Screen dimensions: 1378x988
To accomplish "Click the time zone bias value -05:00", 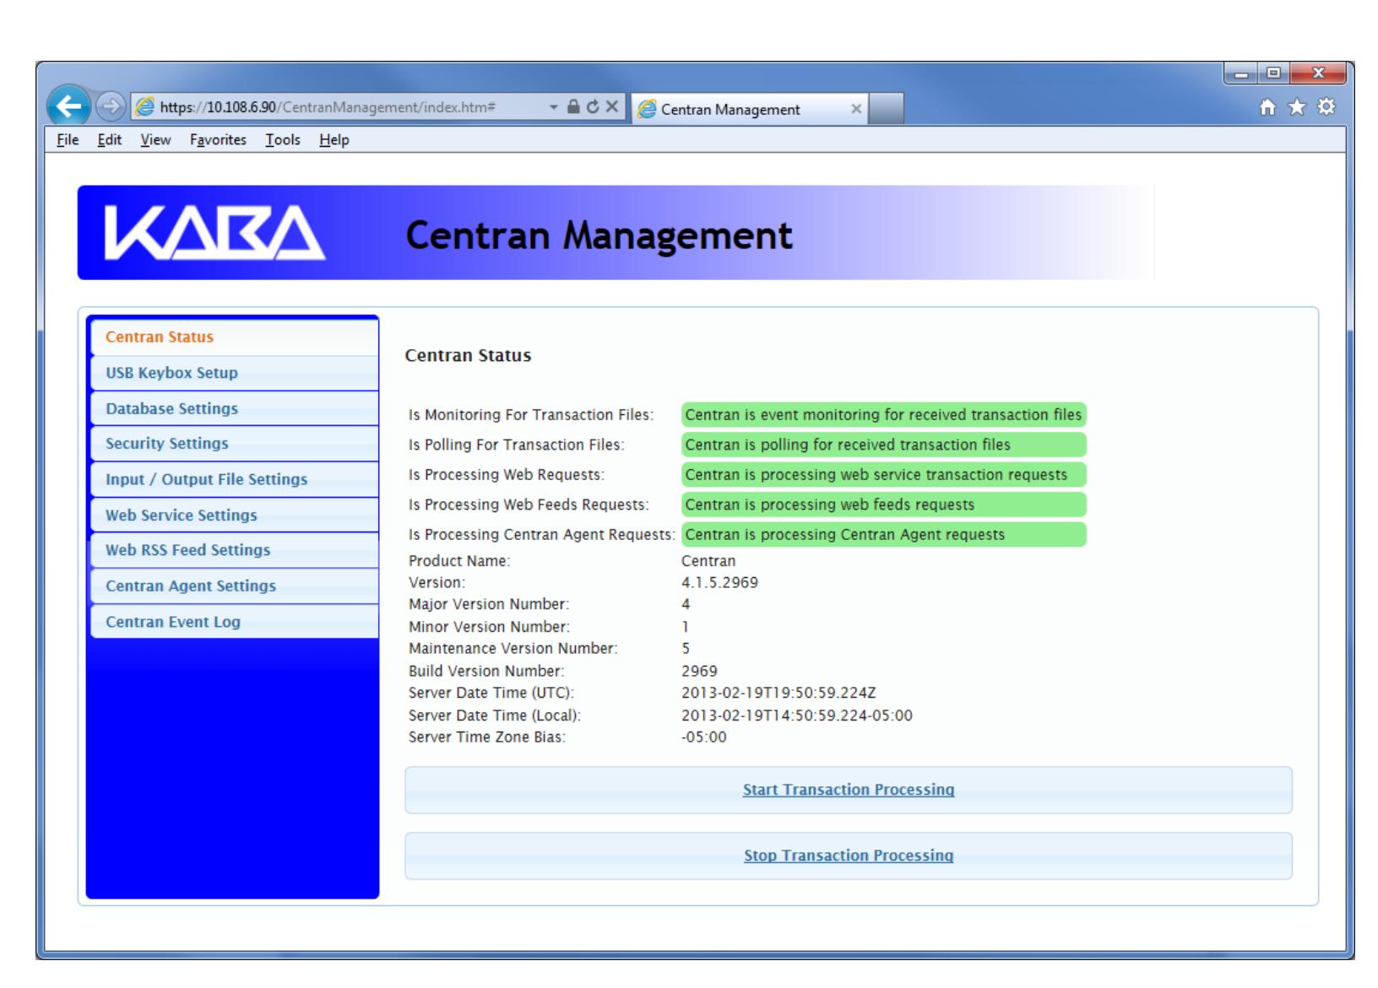I will 703,737.
